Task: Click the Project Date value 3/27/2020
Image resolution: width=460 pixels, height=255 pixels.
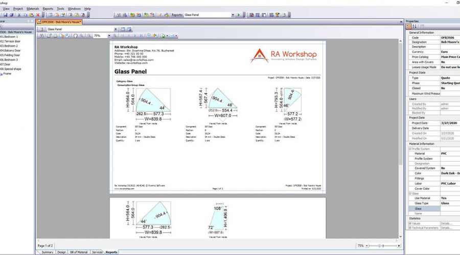Action: [x=449, y=123]
